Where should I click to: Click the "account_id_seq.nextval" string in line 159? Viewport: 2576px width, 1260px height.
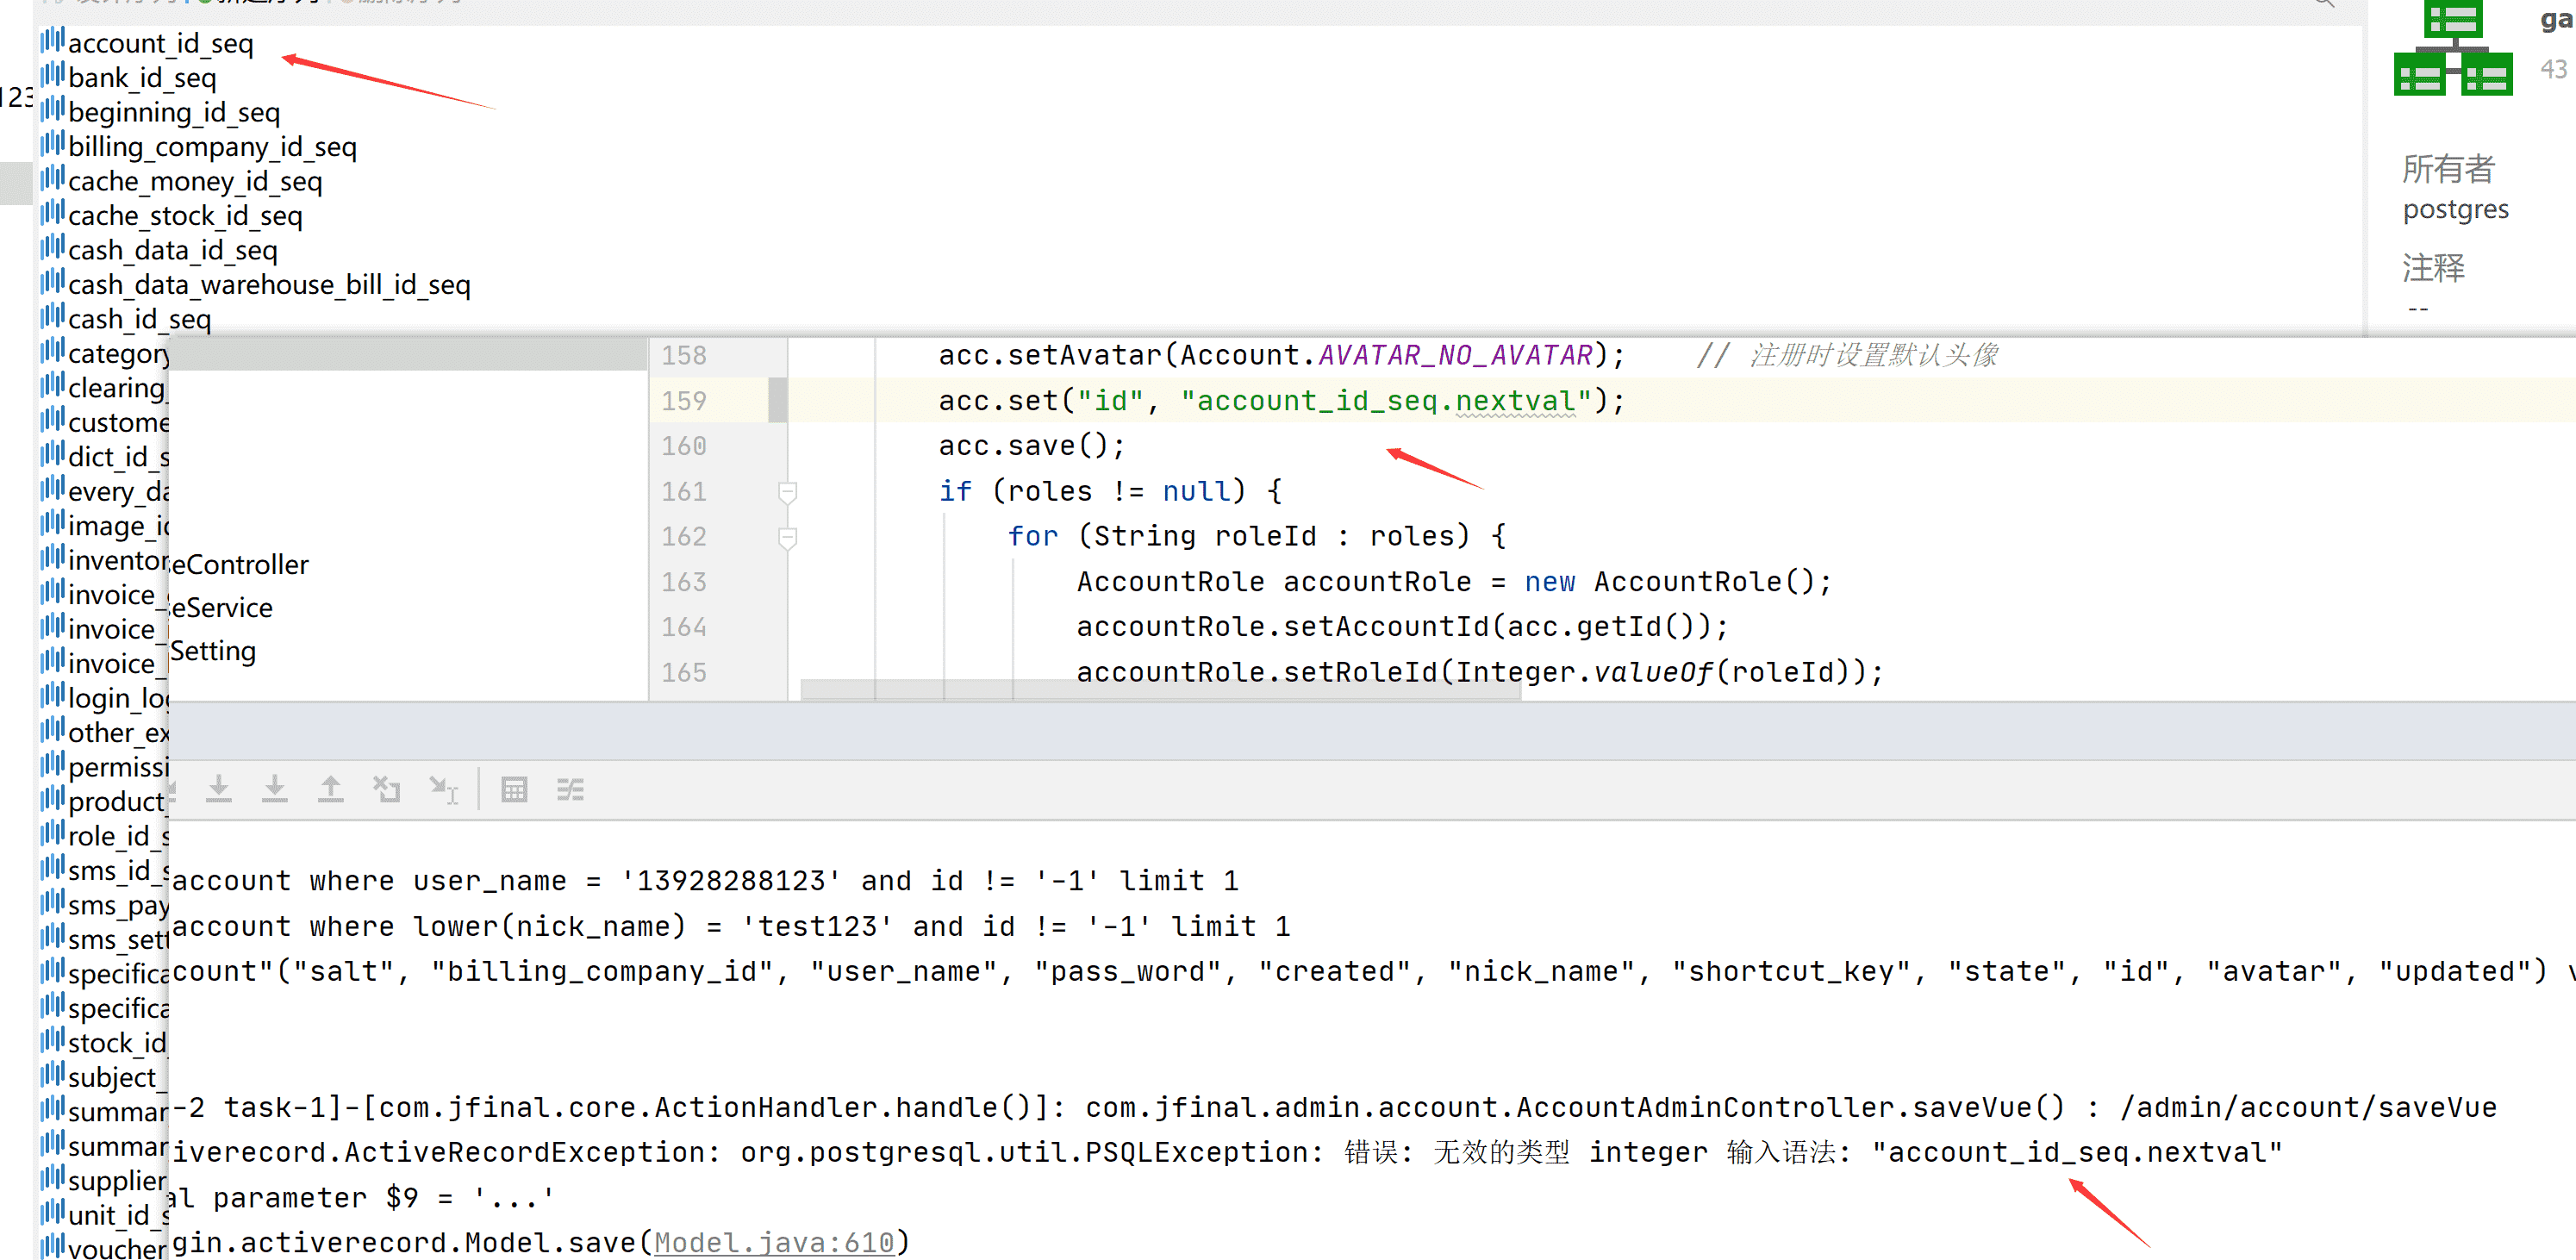(x=1386, y=401)
